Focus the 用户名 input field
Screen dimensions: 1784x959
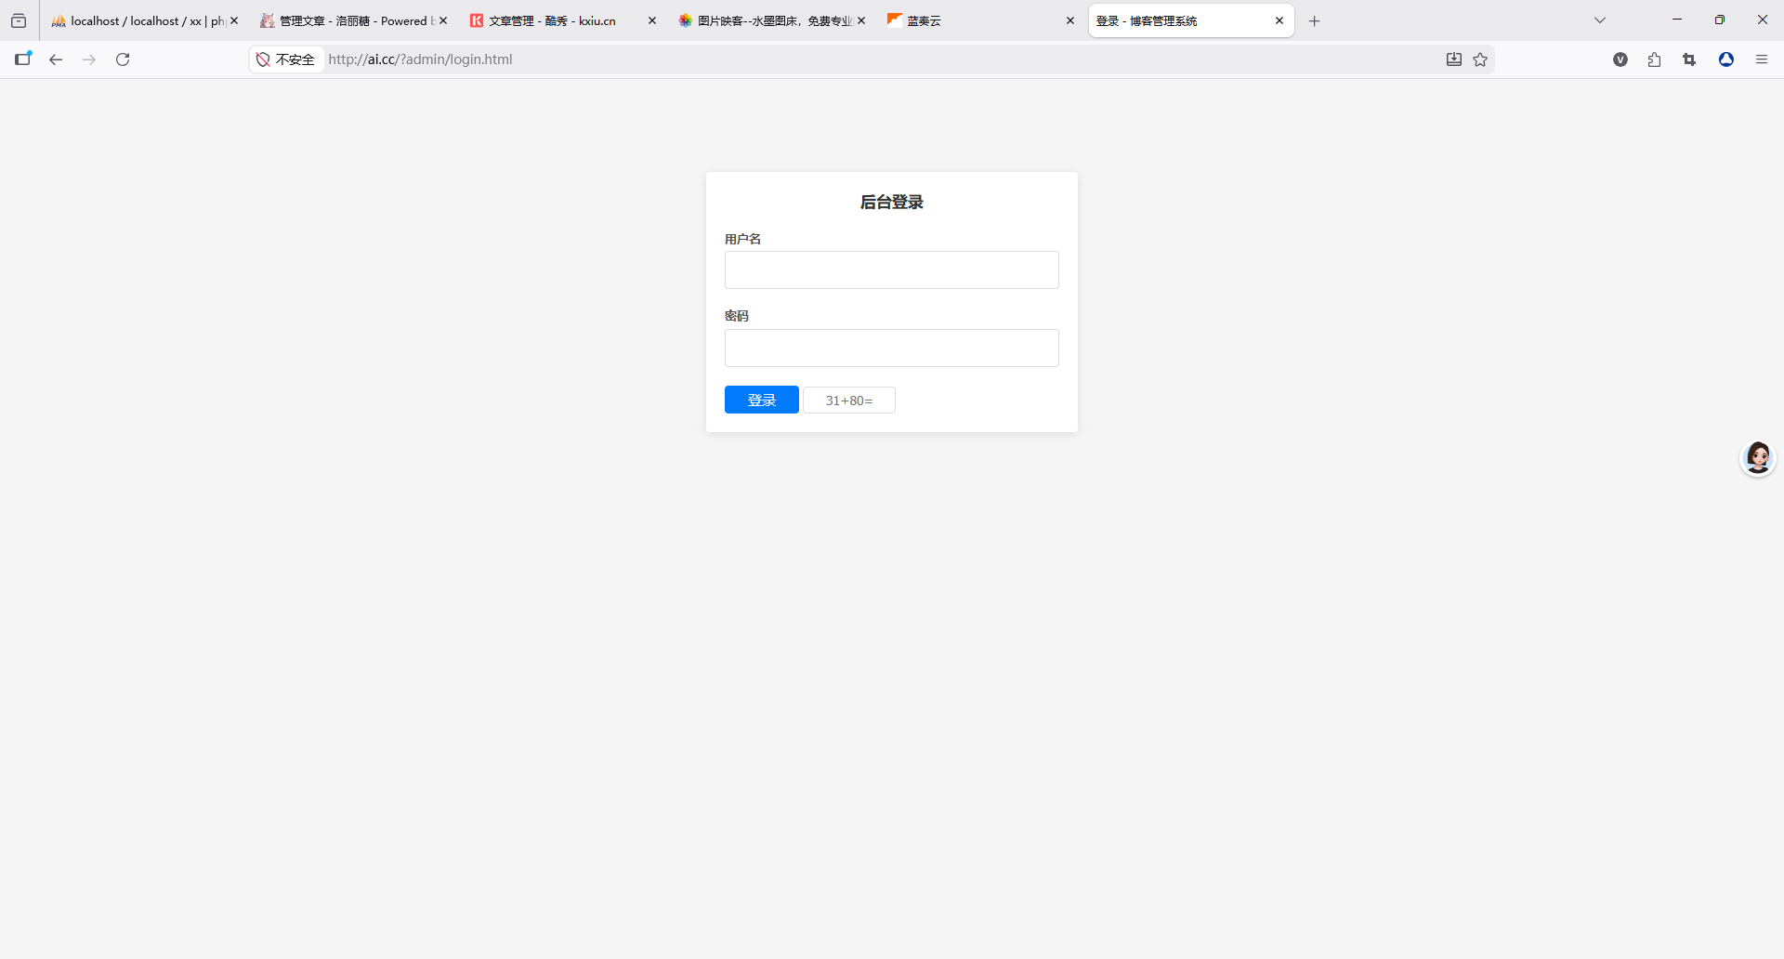(x=891, y=269)
